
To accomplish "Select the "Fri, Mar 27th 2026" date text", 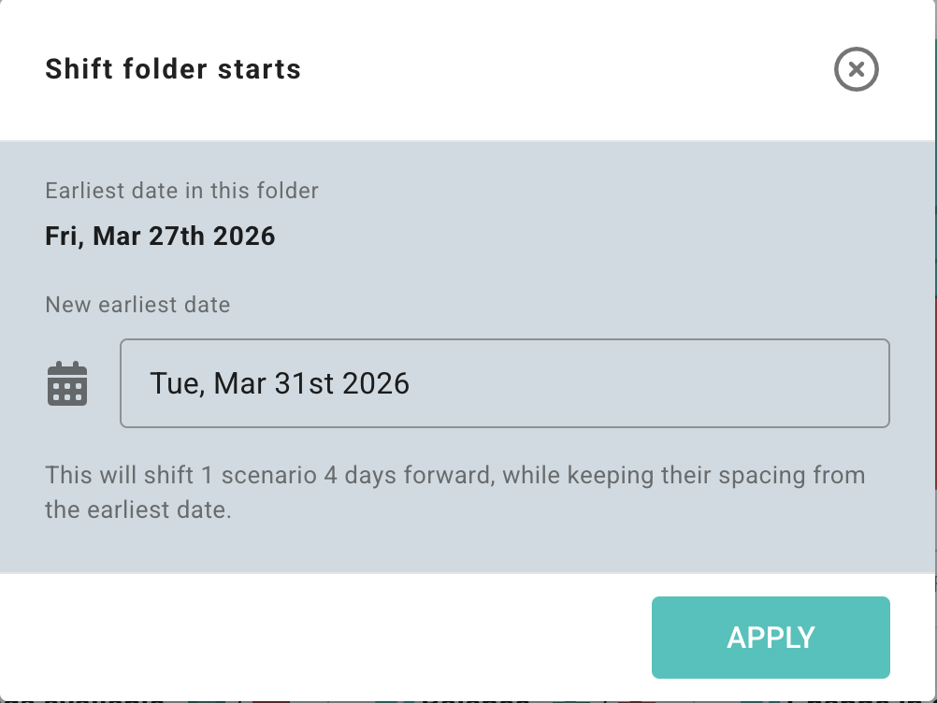I will point(160,236).
